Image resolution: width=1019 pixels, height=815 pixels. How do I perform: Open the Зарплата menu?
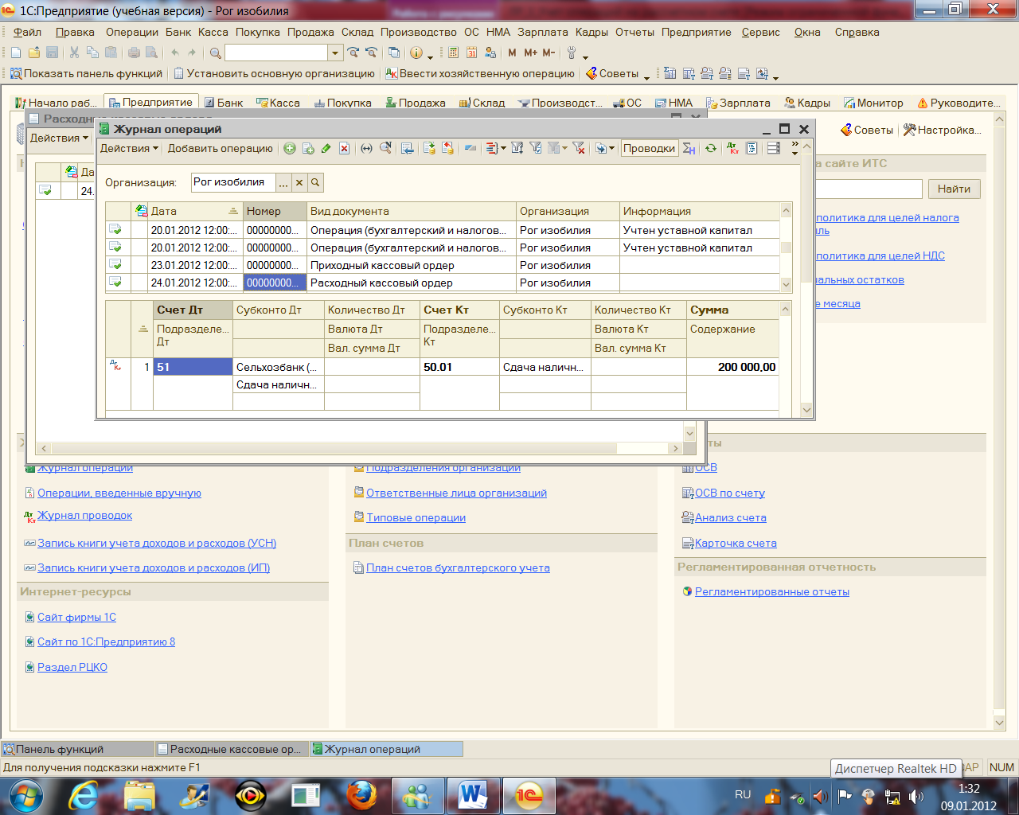[x=543, y=32]
